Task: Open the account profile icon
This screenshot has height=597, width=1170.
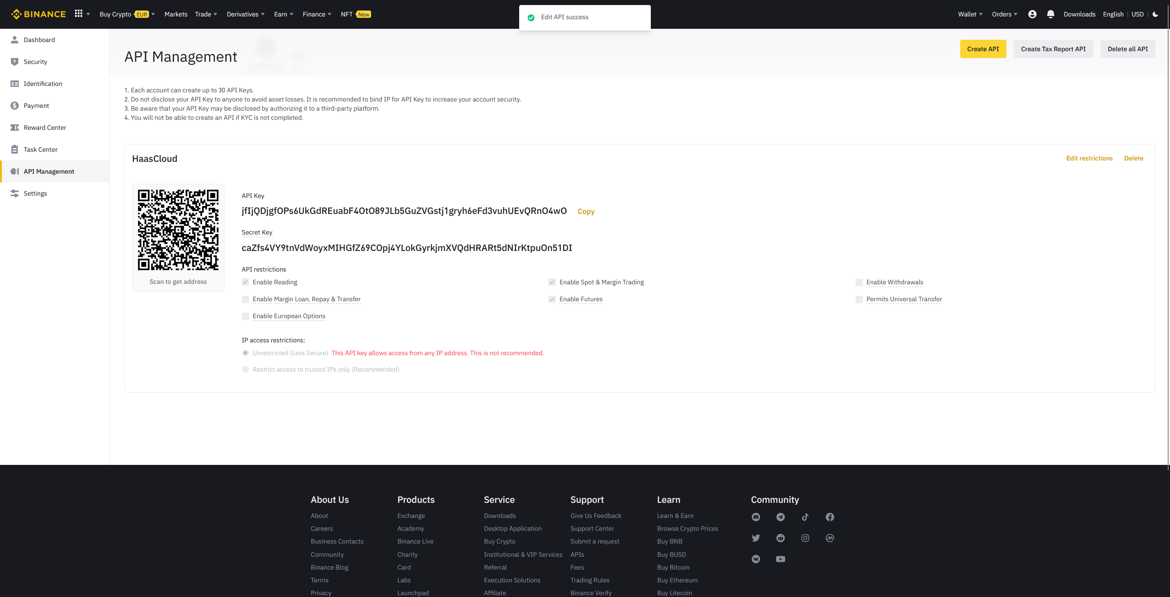Action: pos(1032,14)
